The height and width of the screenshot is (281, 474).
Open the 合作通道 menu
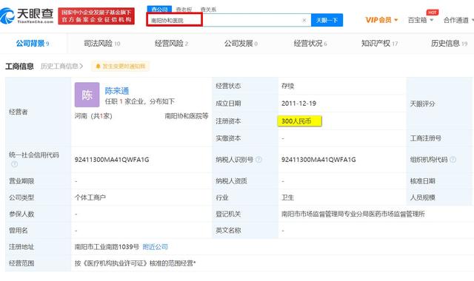458,20
